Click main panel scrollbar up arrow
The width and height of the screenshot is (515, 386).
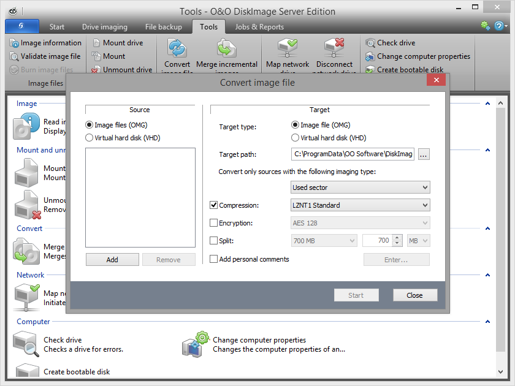pos(500,104)
